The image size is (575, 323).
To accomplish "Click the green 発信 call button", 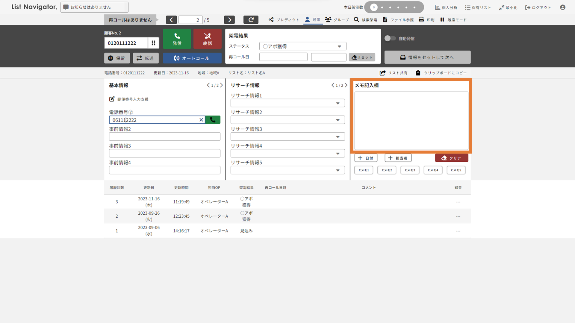I will [177, 39].
